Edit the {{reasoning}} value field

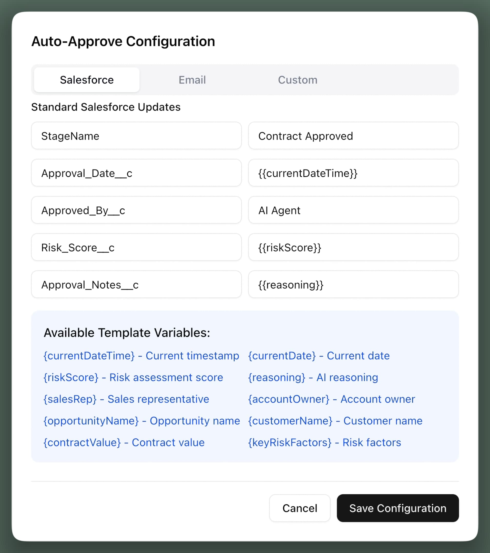[353, 284]
